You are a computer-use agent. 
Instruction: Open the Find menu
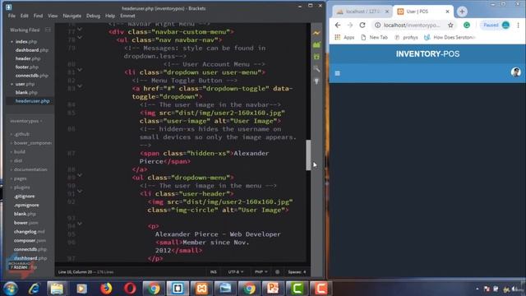point(38,16)
